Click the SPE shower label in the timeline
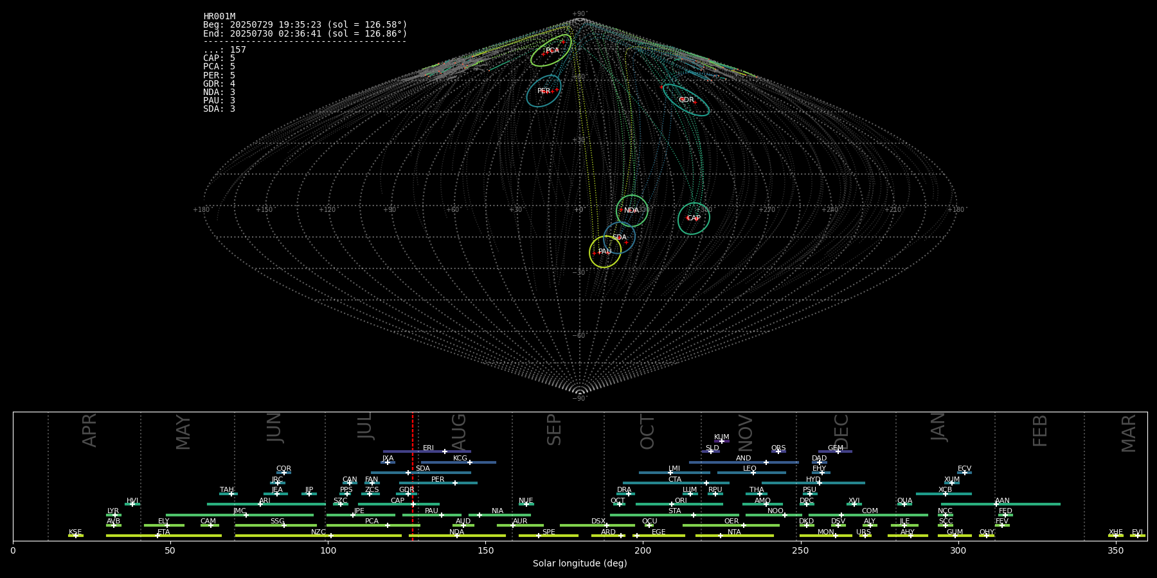Screen dimensions: 1157x578 (x=548, y=532)
